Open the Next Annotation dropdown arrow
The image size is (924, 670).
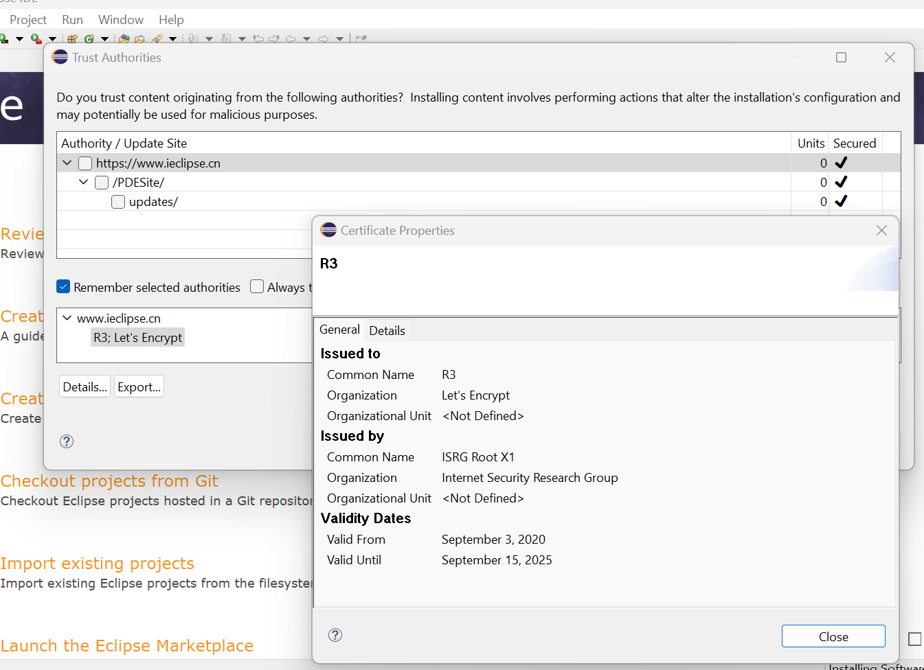click(209, 39)
